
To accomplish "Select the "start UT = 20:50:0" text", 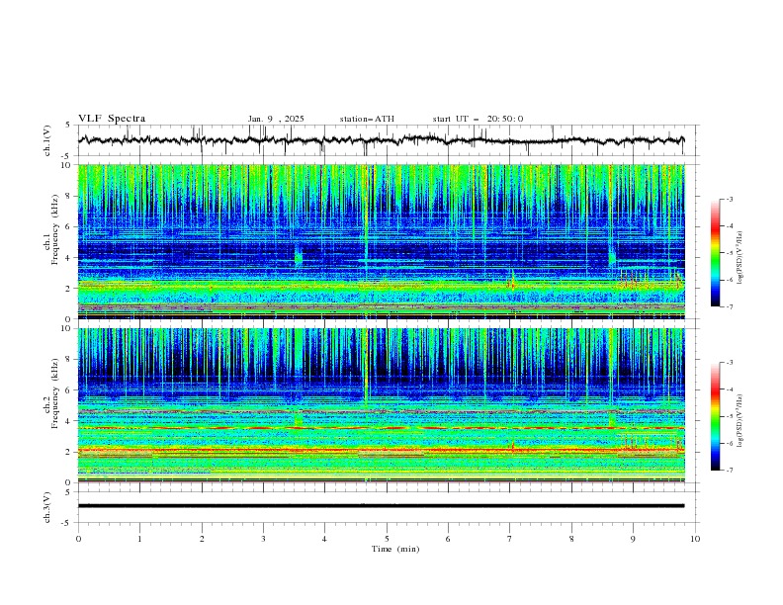I will coord(478,119).
